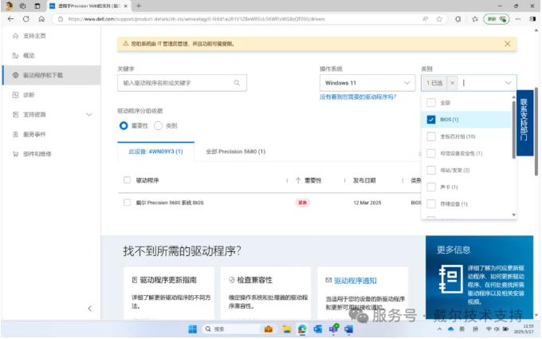
Task: Check the '可信设备安全性 (1)' checkbox
Action: (x=431, y=153)
